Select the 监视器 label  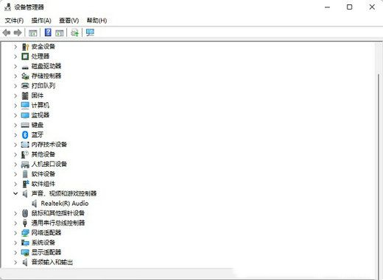click(41, 115)
